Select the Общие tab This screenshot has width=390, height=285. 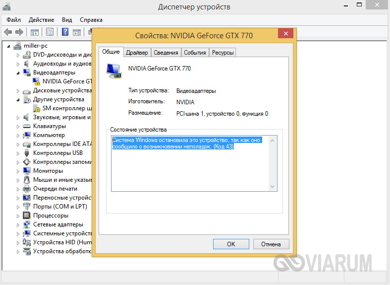111,52
